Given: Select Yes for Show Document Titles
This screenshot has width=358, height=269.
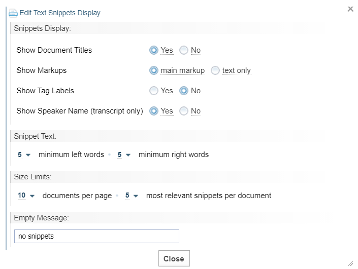Looking at the screenshot, I should coord(154,50).
